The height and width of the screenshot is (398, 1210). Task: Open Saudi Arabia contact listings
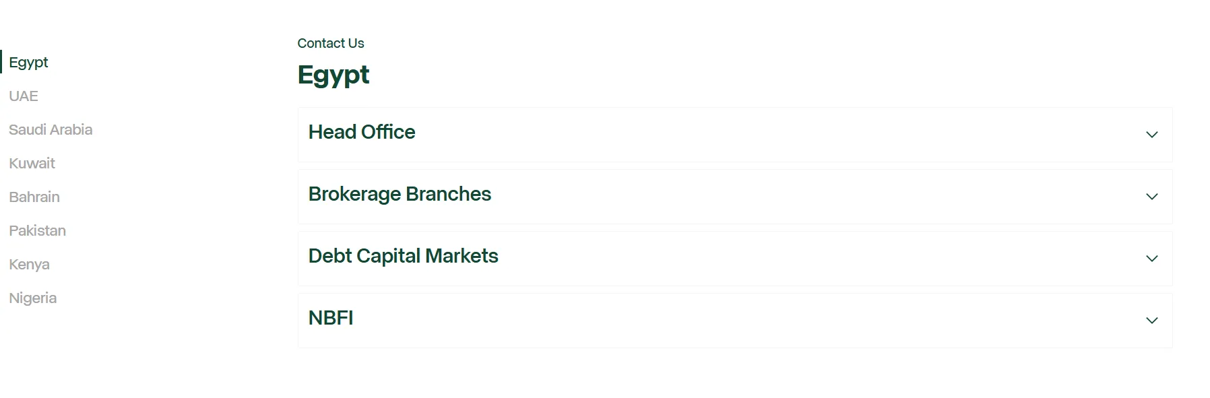(51, 130)
